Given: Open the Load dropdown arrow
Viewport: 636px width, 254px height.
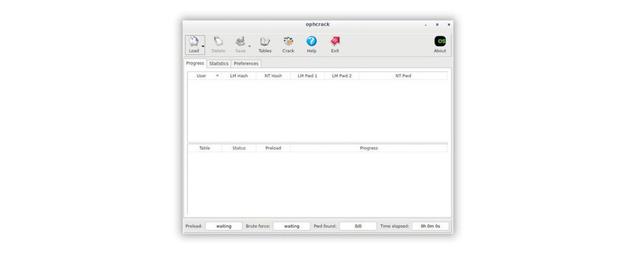Looking at the screenshot, I should pyautogui.click(x=204, y=46).
